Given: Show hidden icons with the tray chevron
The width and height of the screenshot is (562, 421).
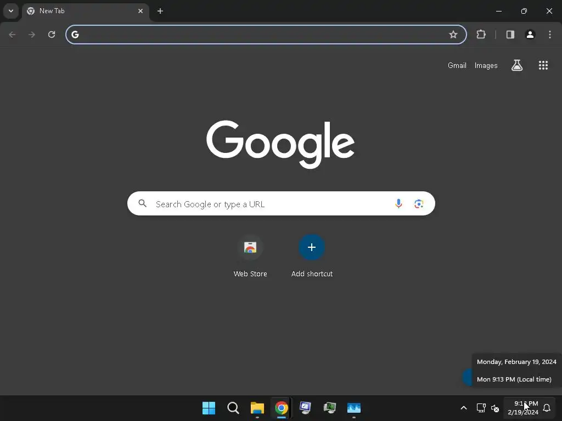Looking at the screenshot, I should 463,408.
